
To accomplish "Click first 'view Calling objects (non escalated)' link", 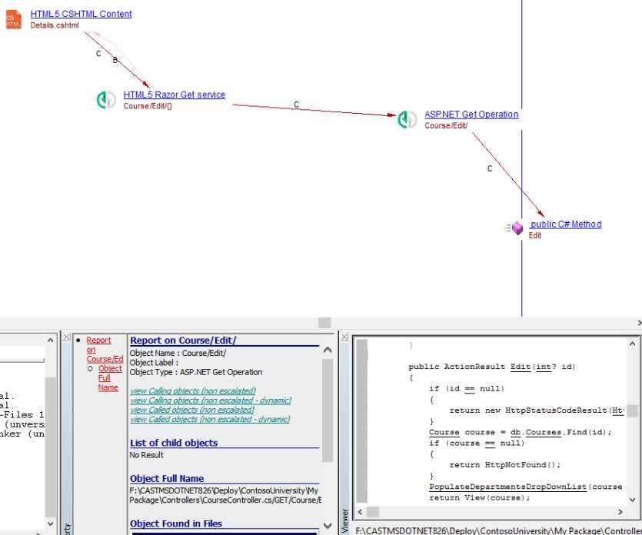I will pyautogui.click(x=192, y=391).
